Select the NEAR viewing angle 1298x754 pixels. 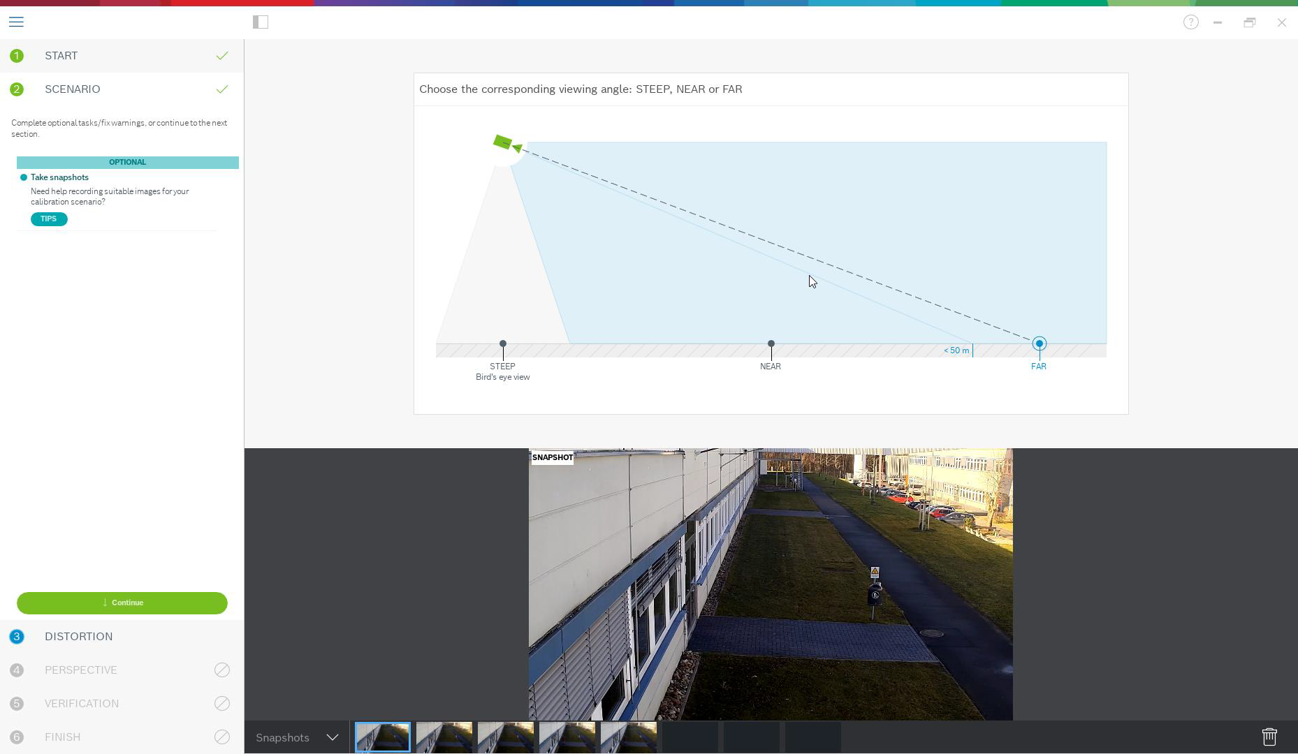pyautogui.click(x=771, y=344)
